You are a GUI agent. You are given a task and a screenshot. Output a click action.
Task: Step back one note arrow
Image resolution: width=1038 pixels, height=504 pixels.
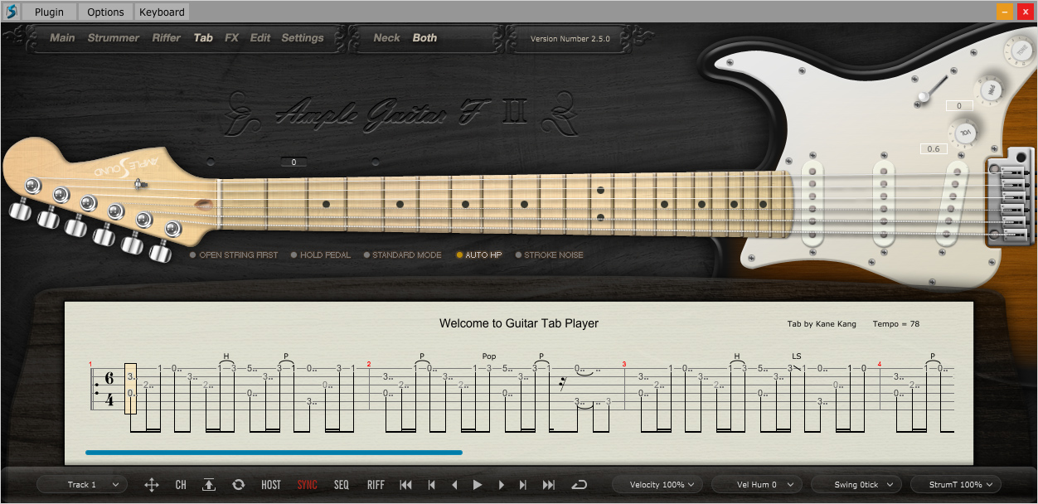[x=454, y=485]
